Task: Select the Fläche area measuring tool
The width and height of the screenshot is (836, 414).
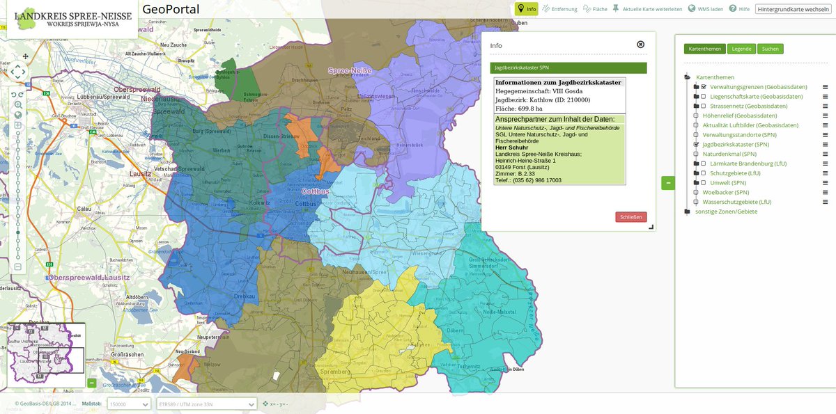Action: click(x=595, y=9)
